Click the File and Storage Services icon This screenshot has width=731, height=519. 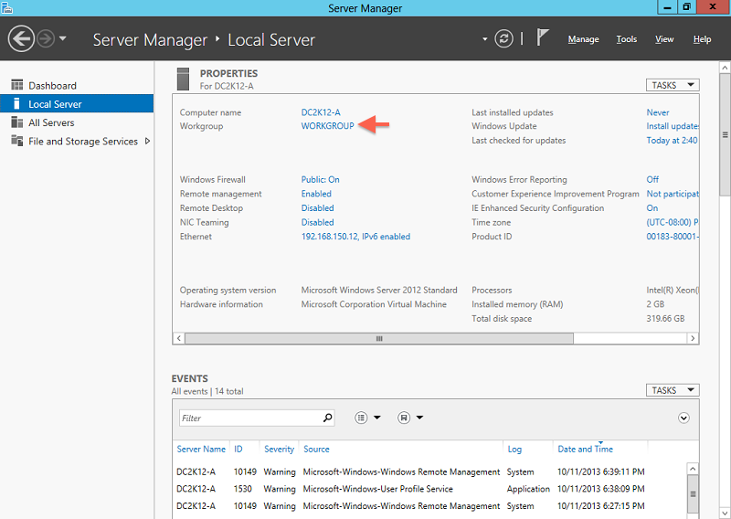[17, 141]
